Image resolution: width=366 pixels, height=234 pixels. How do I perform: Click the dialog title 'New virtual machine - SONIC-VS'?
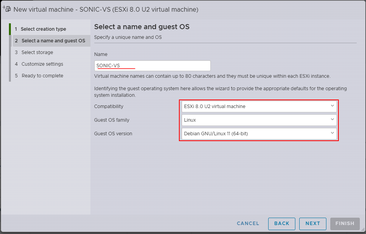[x=106, y=9]
